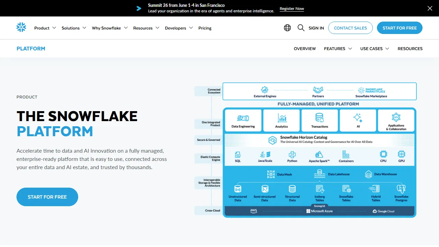439x247 pixels.
Task: Open the Pricing page
Action: 205,28
